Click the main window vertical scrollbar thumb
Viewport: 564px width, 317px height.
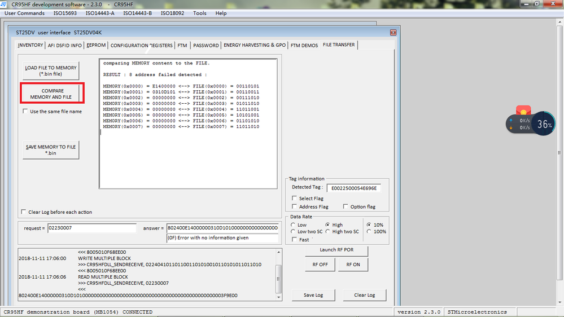[x=559, y=152]
